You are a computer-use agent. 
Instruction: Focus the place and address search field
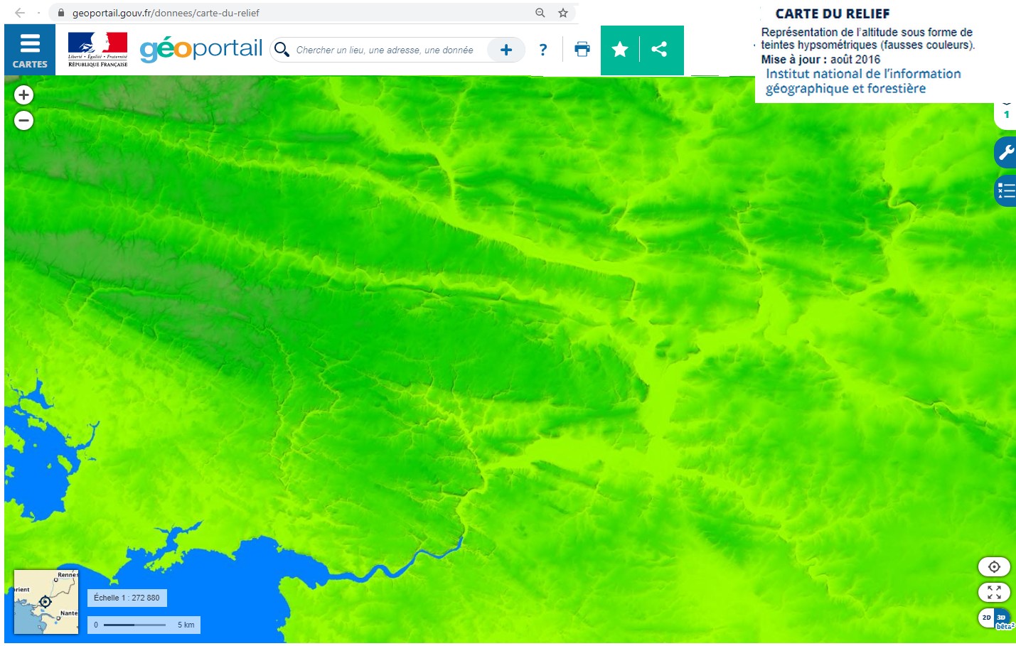tap(385, 50)
